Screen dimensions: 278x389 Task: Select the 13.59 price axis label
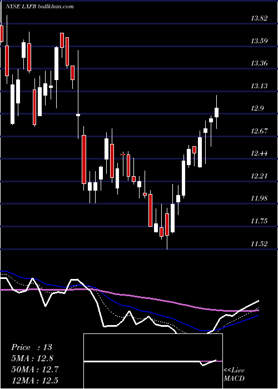coord(259,41)
